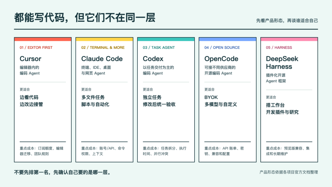
Task: Click the OpenCode heading
Action: [221, 59]
